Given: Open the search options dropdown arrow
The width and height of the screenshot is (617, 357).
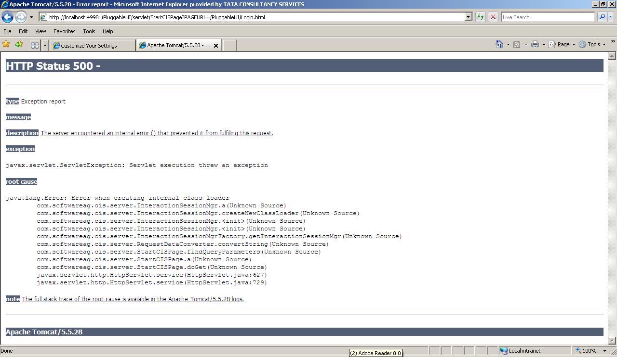Looking at the screenshot, I should coord(610,17).
